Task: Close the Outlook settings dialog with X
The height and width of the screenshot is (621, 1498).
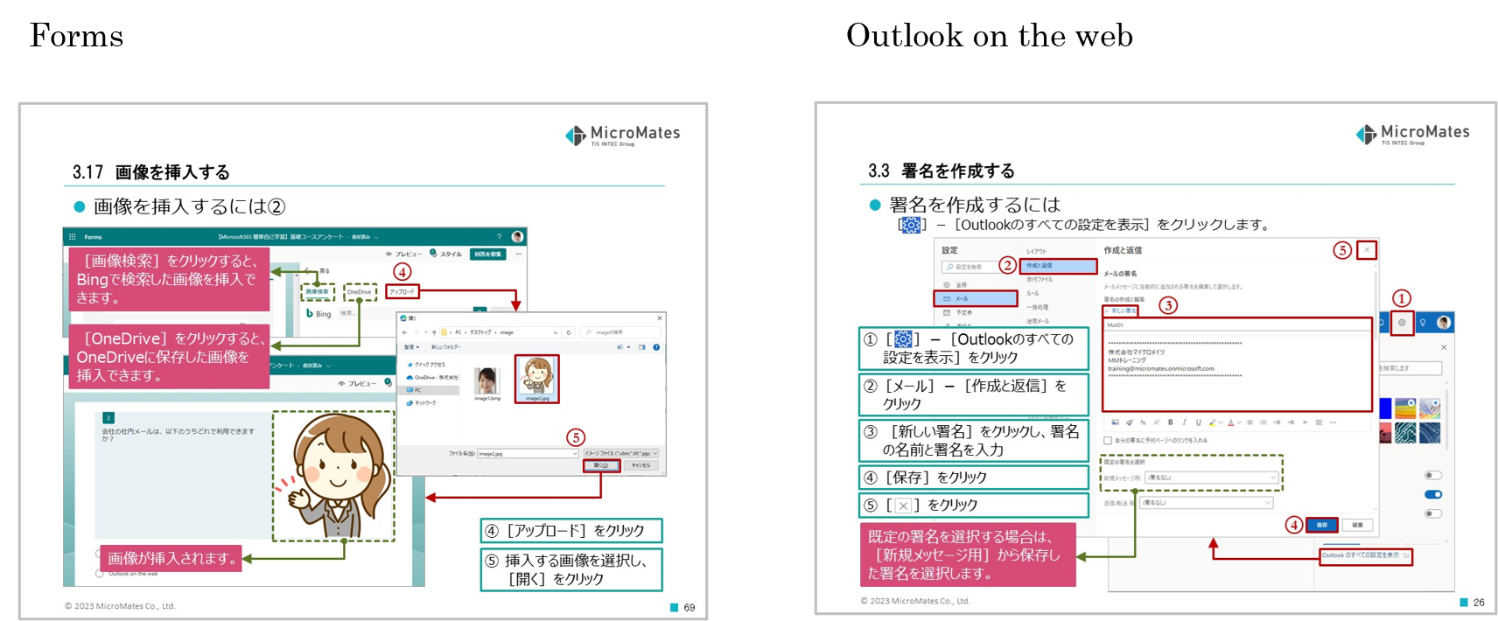Action: pyautogui.click(x=1367, y=250)
